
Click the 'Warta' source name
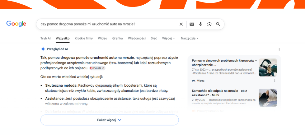[x=201, y=81]
